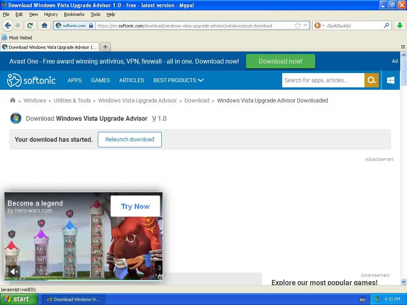Click the softonic.com site identity badge
The height and width of the screenshot is (305, 407).
point(74,25)
